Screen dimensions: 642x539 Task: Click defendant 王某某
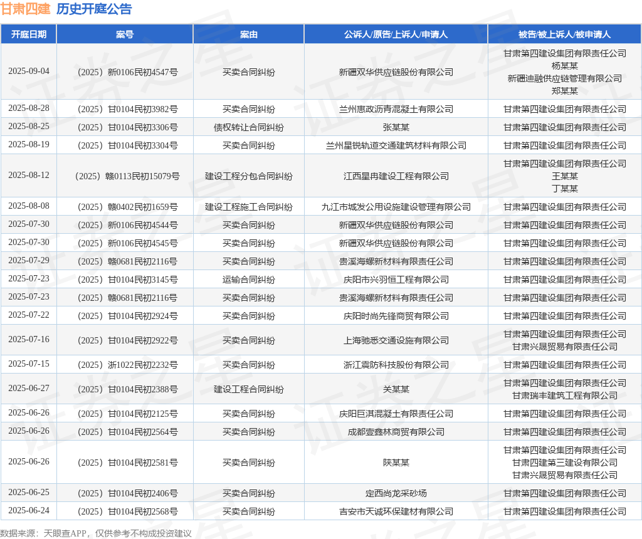[x=565, y=176]
